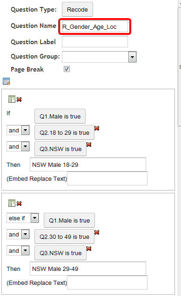
Task: Delete the first If condition block
Action: [x=19, y=99]
